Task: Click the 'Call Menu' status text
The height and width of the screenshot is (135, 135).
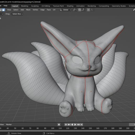Action: pos(50,133)
